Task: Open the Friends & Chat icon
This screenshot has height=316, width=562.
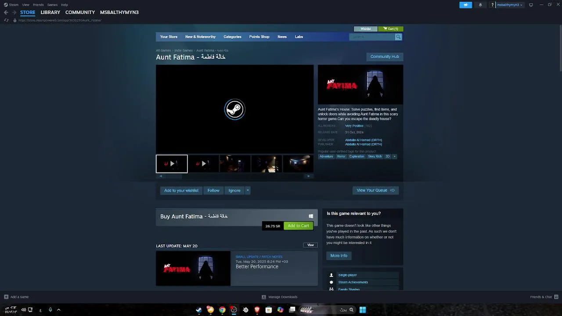Action: (x=556, y=297)
